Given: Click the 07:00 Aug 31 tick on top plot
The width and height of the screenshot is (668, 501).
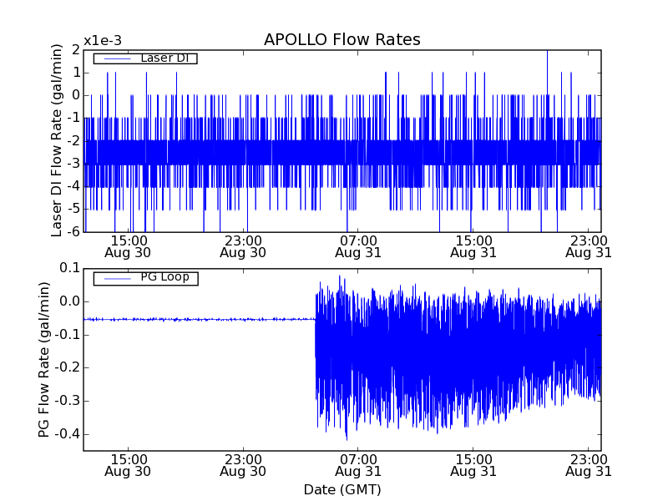Looking at the screenshot, I should click(357, 245).
